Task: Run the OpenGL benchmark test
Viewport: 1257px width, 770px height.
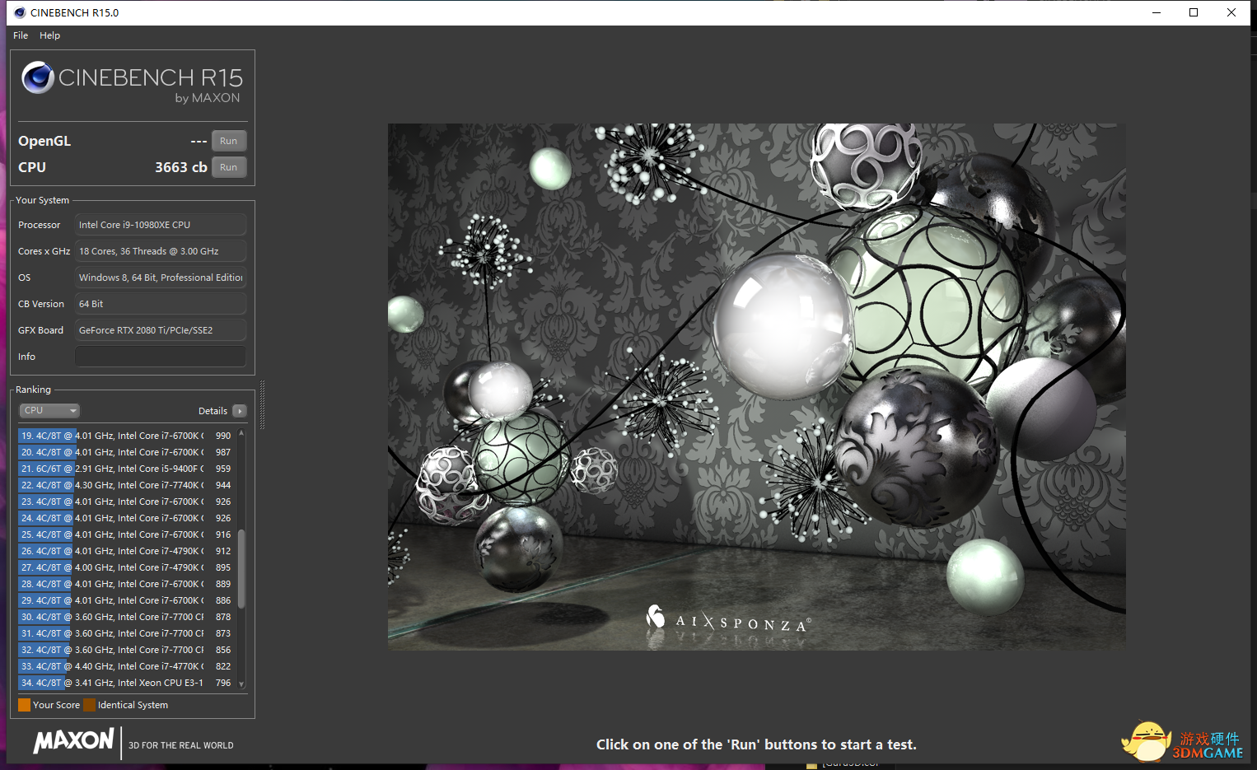Action: (x=228, y=141)
